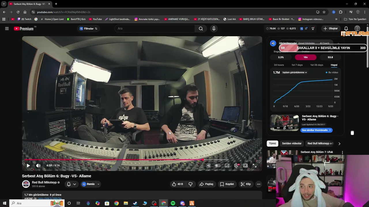Click the Oluştur create button
The image size is (369, 207).
[x=330, y=28]
